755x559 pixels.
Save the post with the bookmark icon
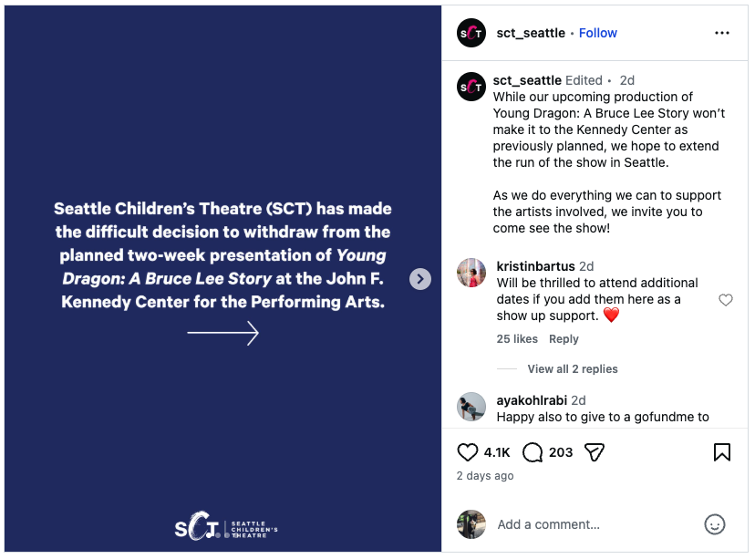coord(721,452)
